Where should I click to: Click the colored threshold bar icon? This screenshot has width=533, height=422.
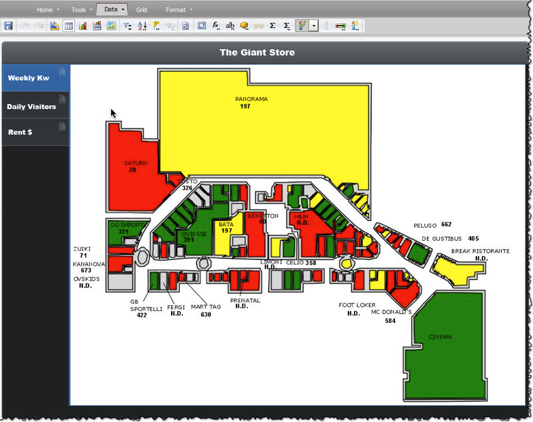pyautogui.click(x=340, y=26)
